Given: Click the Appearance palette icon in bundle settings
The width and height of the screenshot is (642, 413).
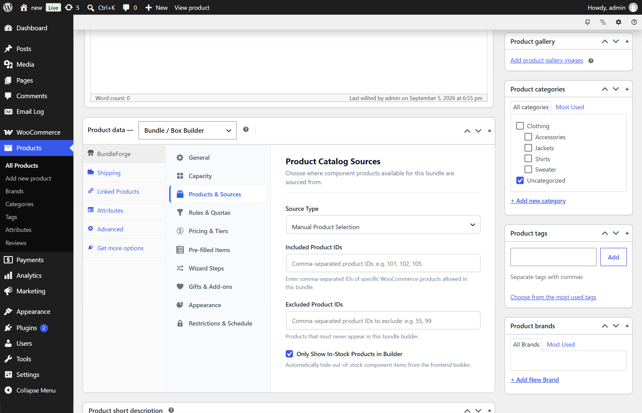Looking at the screenshot, I should [180, 305].
